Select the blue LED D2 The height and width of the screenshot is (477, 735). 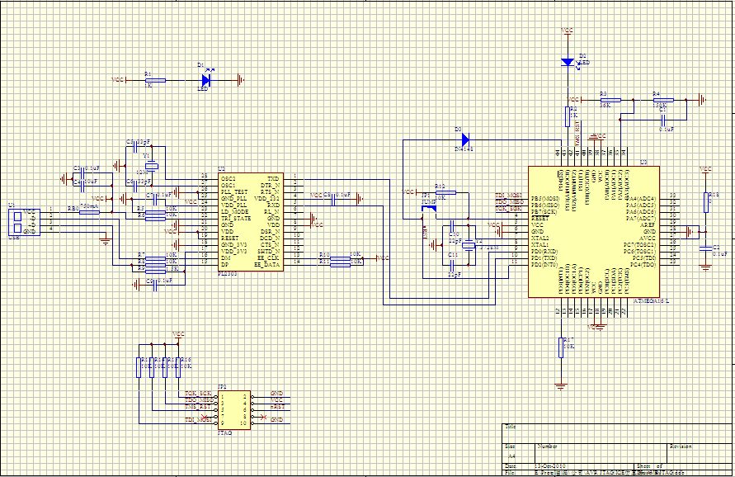(x=566, y=61)
